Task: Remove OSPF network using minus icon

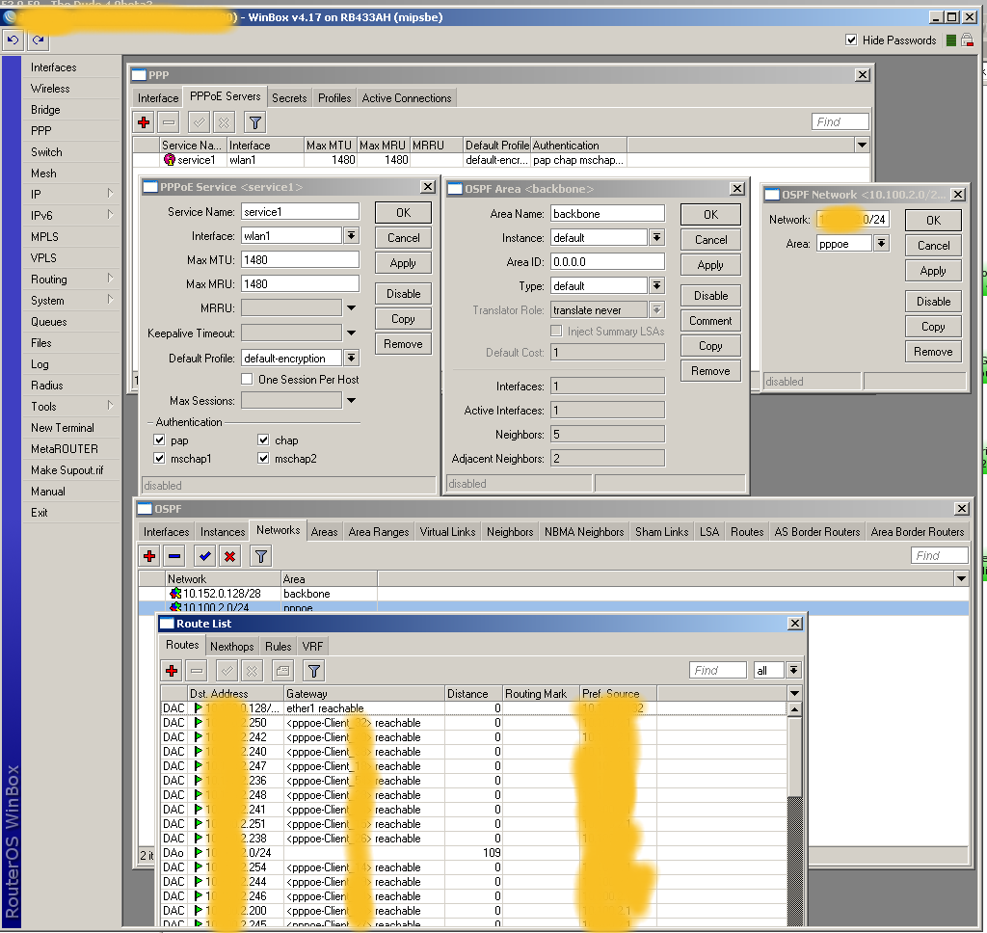Action: click(x=174, y=556)
